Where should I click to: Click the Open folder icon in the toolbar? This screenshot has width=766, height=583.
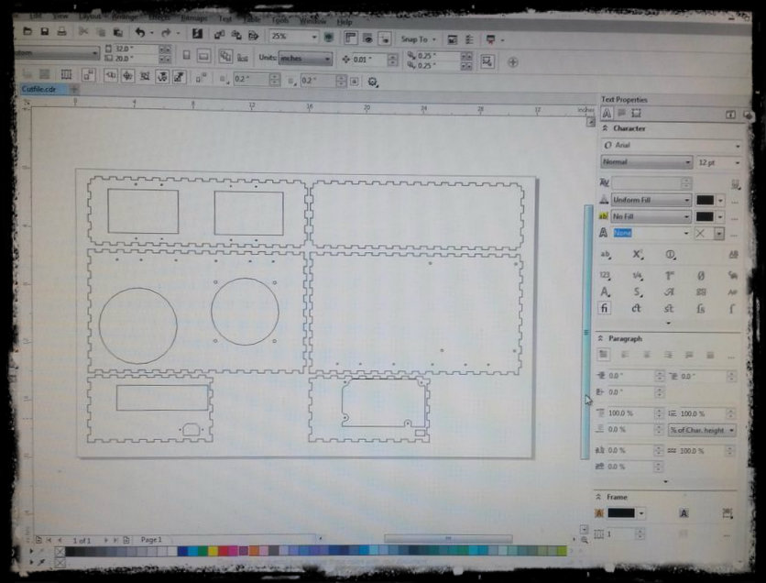pos(27,31)
